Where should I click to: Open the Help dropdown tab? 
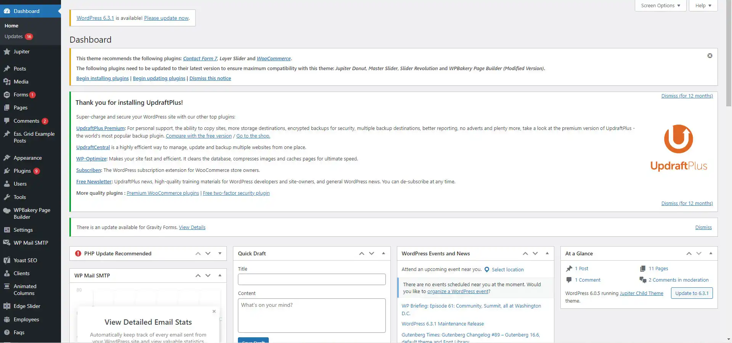point(703,6)
